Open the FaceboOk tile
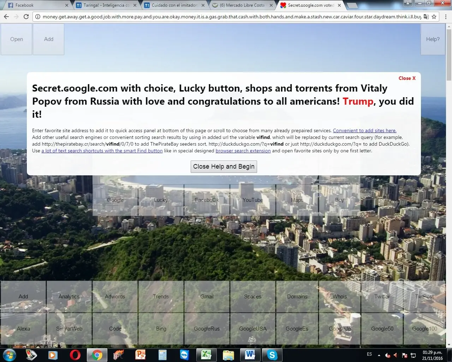Screen dimensions: 452x362 tap(207, 200)
